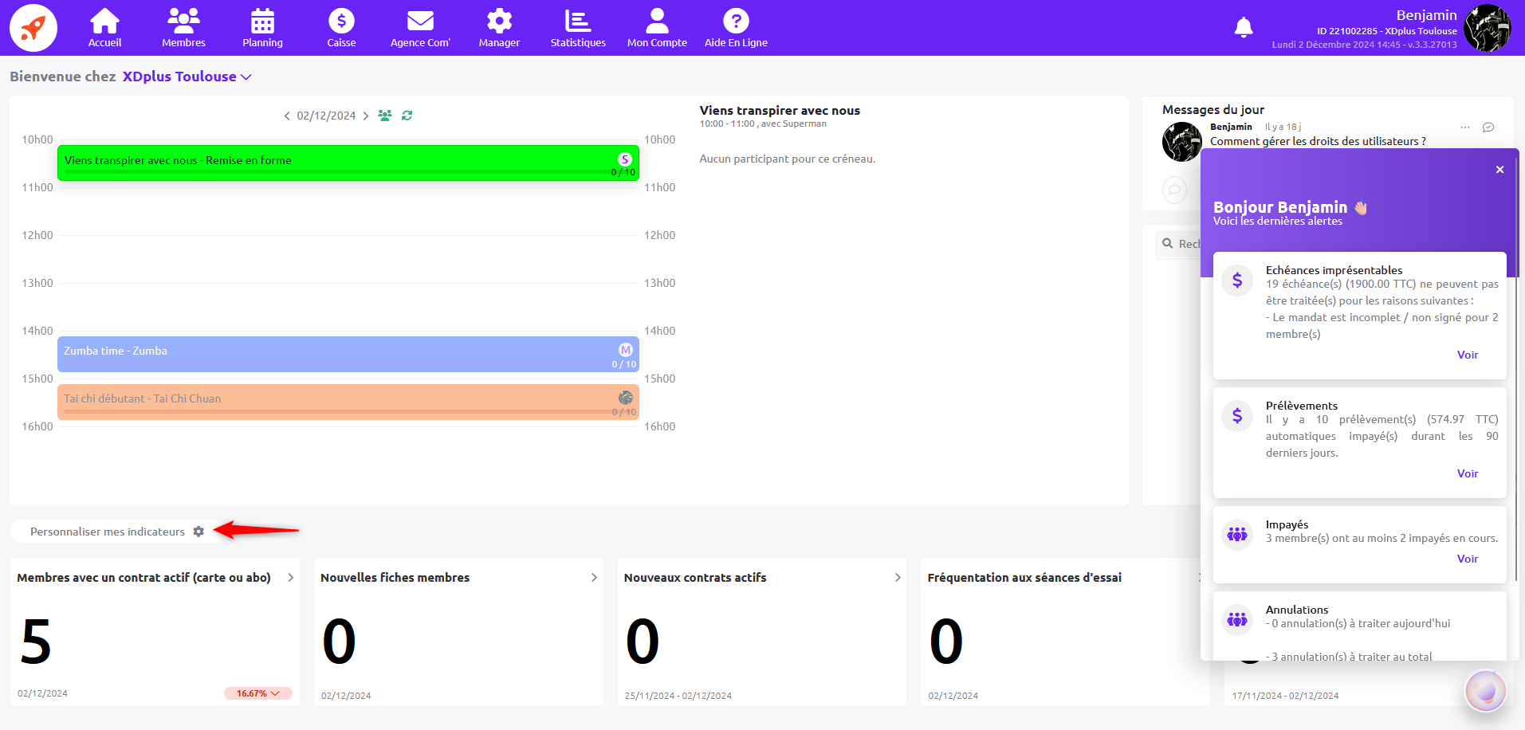This screenshot has height=730, width=1525.
Task: Expand Nouvelles fiches membres indicator
Action: point(594,578)
